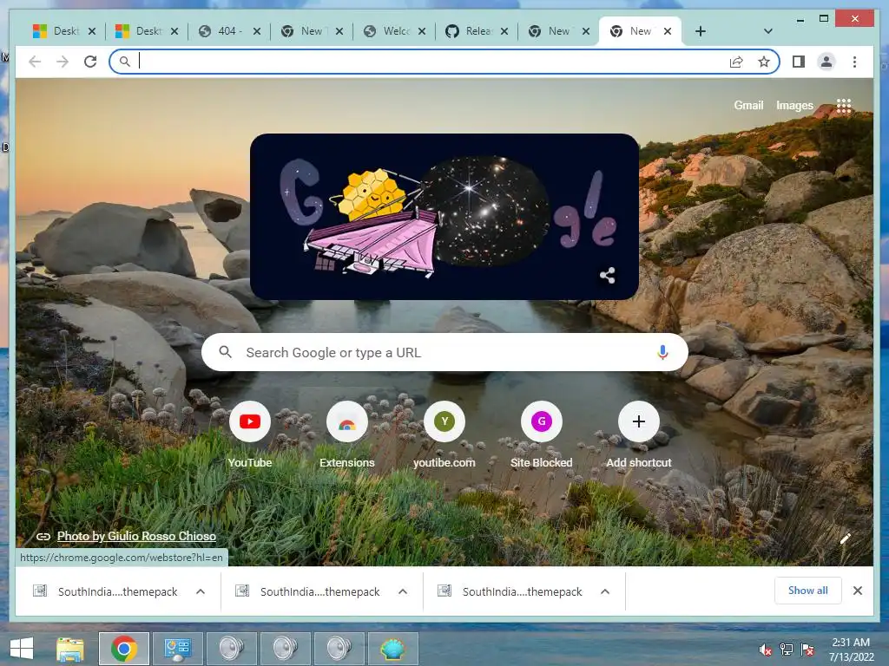Share the Google Doodle
Screen dimensions: 889x666
click(x=607, y=276)
